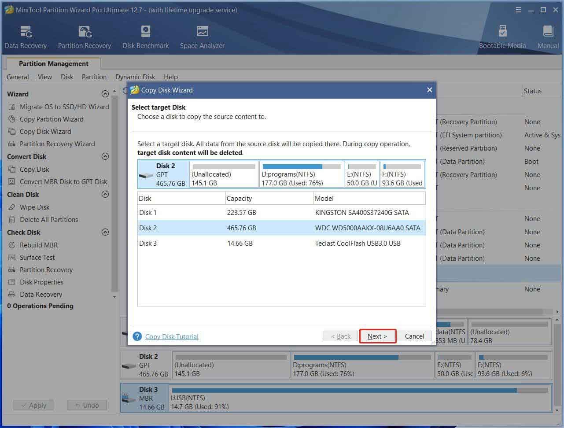Launch Disk Benchmark

146,37
